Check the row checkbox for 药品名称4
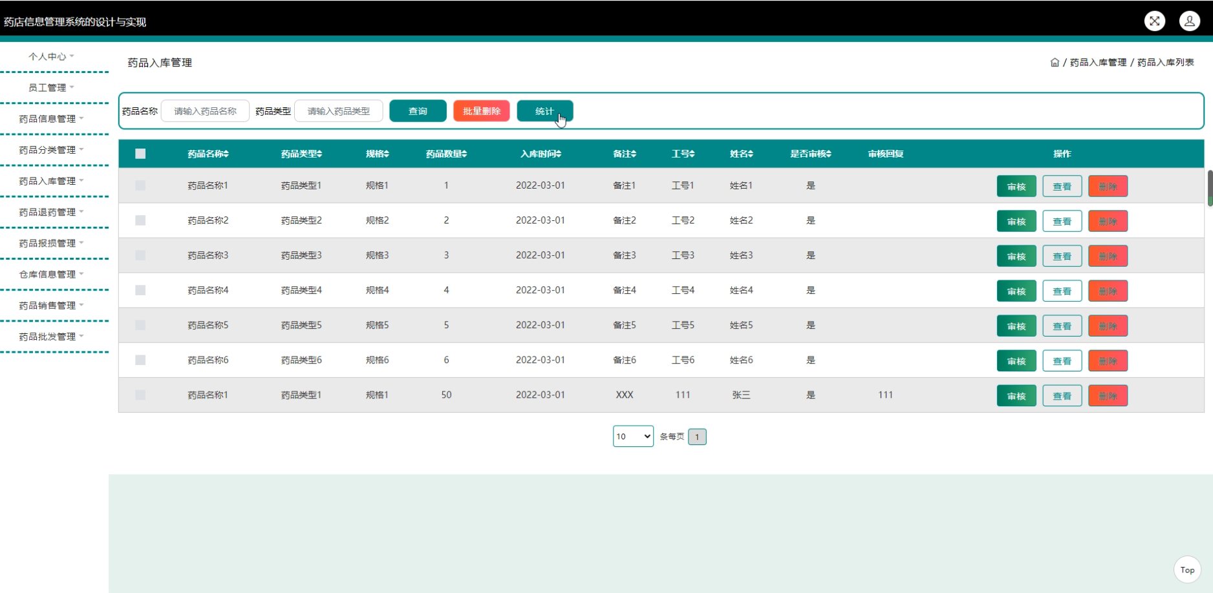 pyautogui.click(x=140, y=290)
